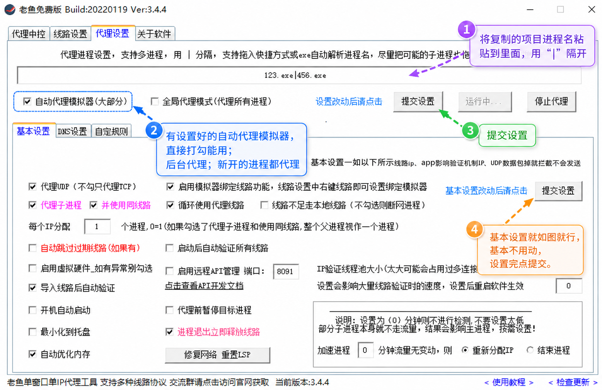This screenshot has height=390, width=602.
Task: Toggle 启用模拟器绑定线路功能 checkbox
Action: (x=170, y=187)
